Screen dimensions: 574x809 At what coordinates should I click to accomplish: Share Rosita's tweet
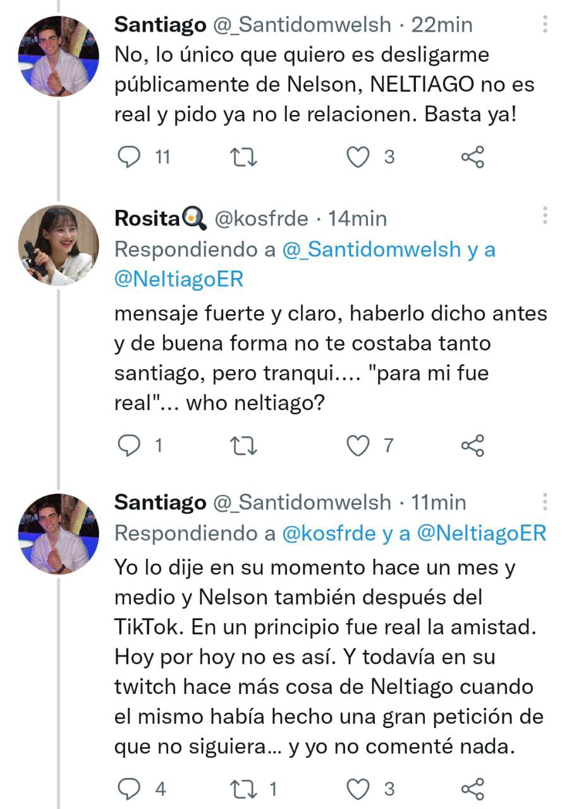(474, 444)
